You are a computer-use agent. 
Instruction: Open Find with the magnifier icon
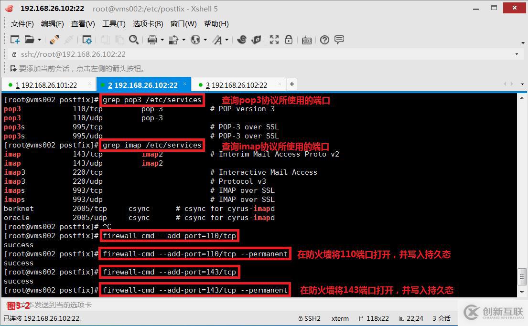tap(134, 40)
